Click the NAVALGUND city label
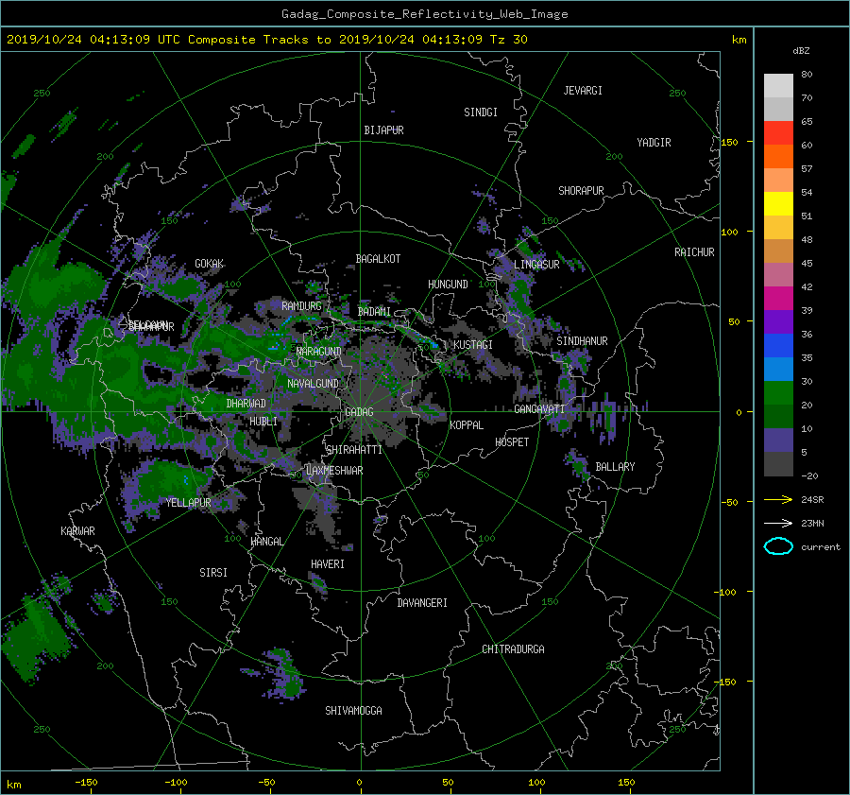This screenshot has width=850, height=795. point(313,384)
